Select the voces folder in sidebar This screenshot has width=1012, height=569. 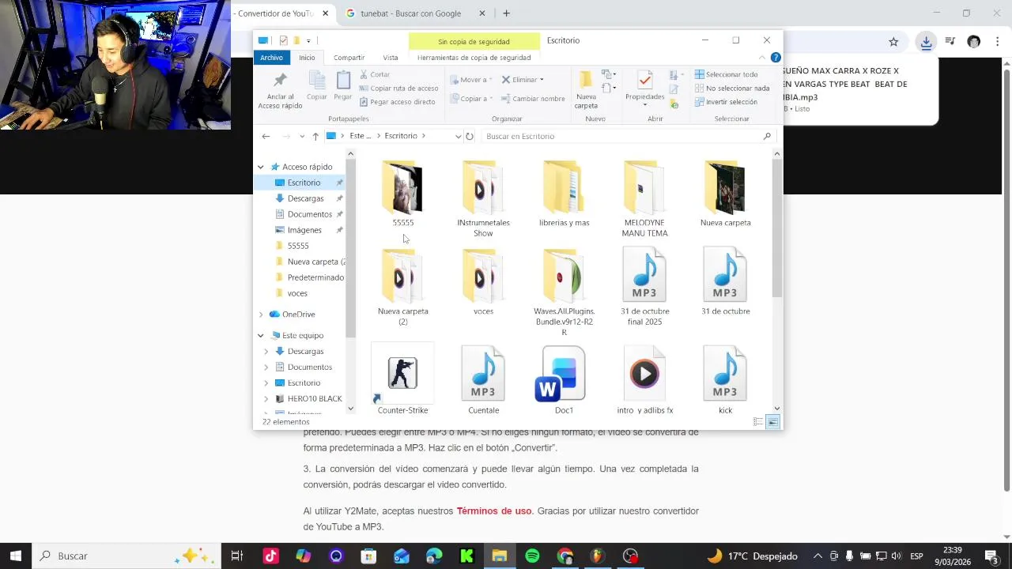click(x=297, y=293)
